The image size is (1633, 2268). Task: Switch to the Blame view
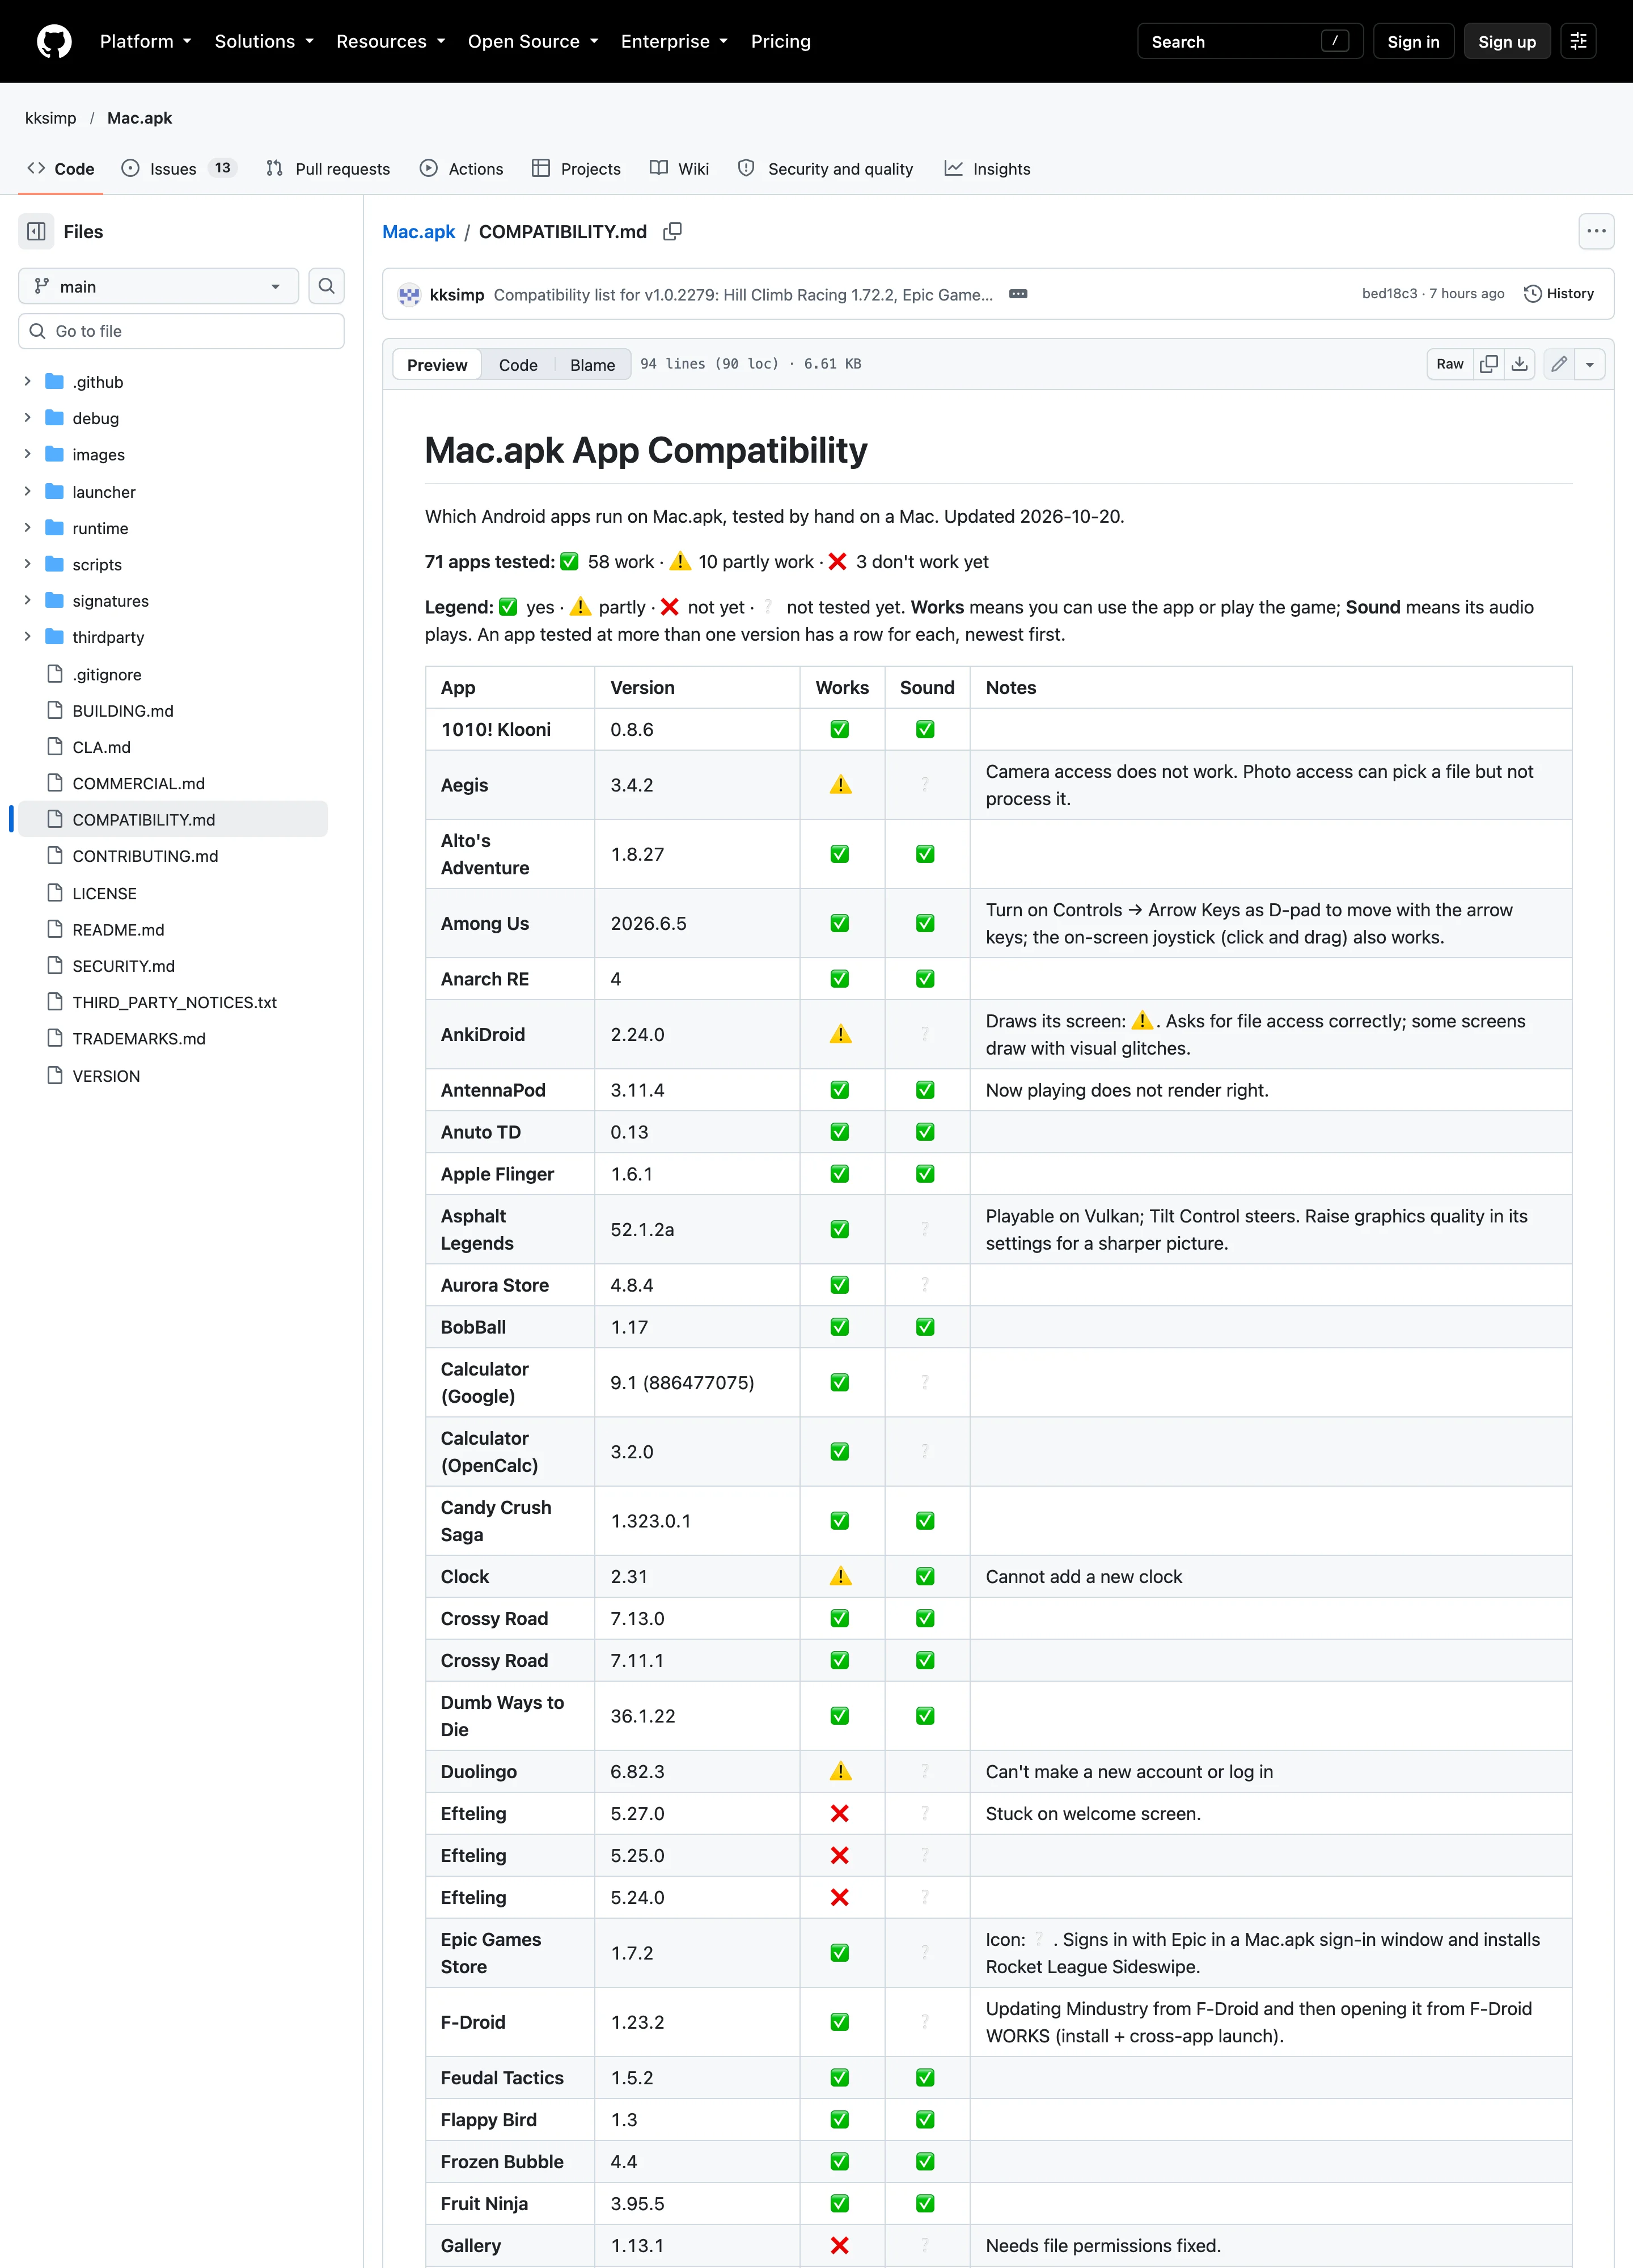point(592,365)
